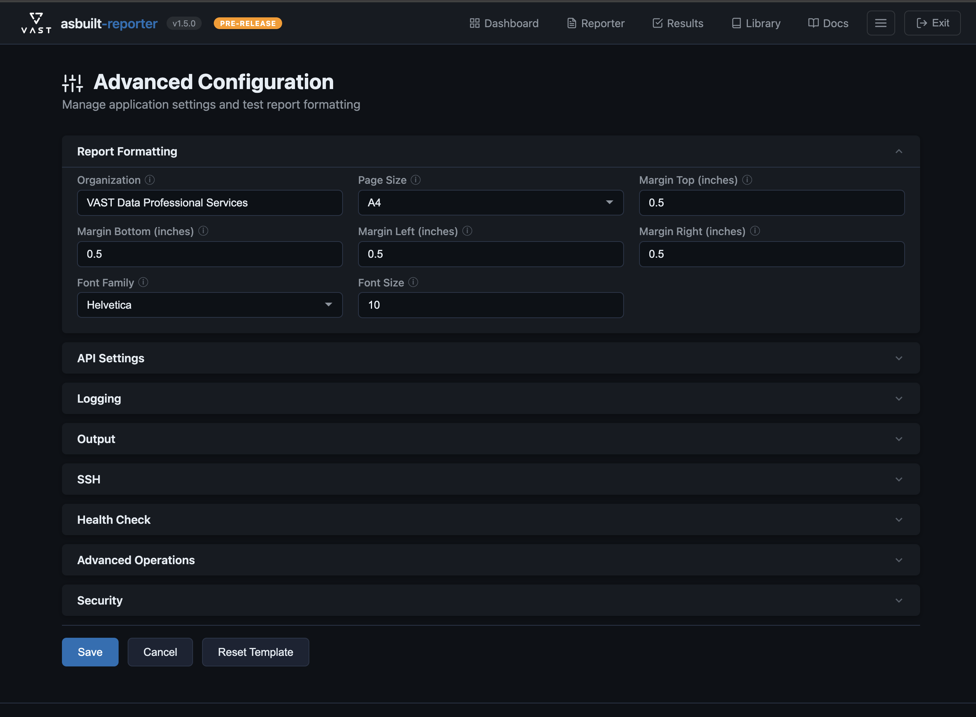Click the Organization info icon
The width and height of the screenshot is (976, 717).
tap(150, 180)
